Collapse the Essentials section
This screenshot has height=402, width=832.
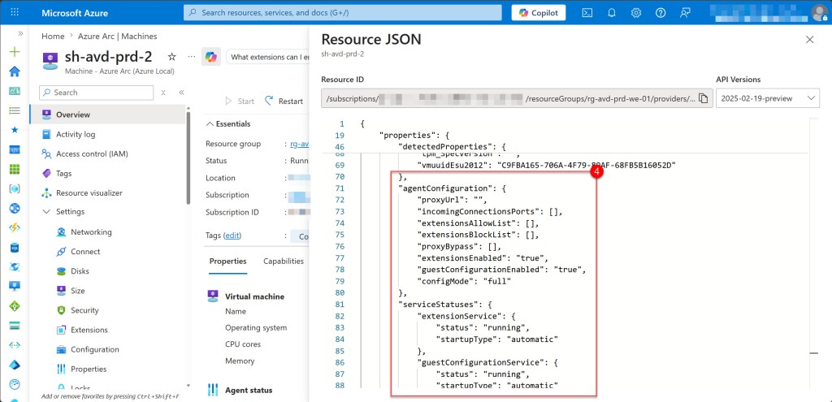tap(210, 124)
